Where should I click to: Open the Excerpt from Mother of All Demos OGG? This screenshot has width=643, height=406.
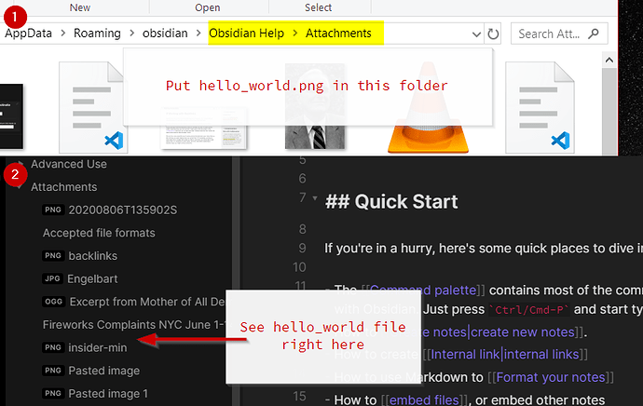click(x=147, y=302)
